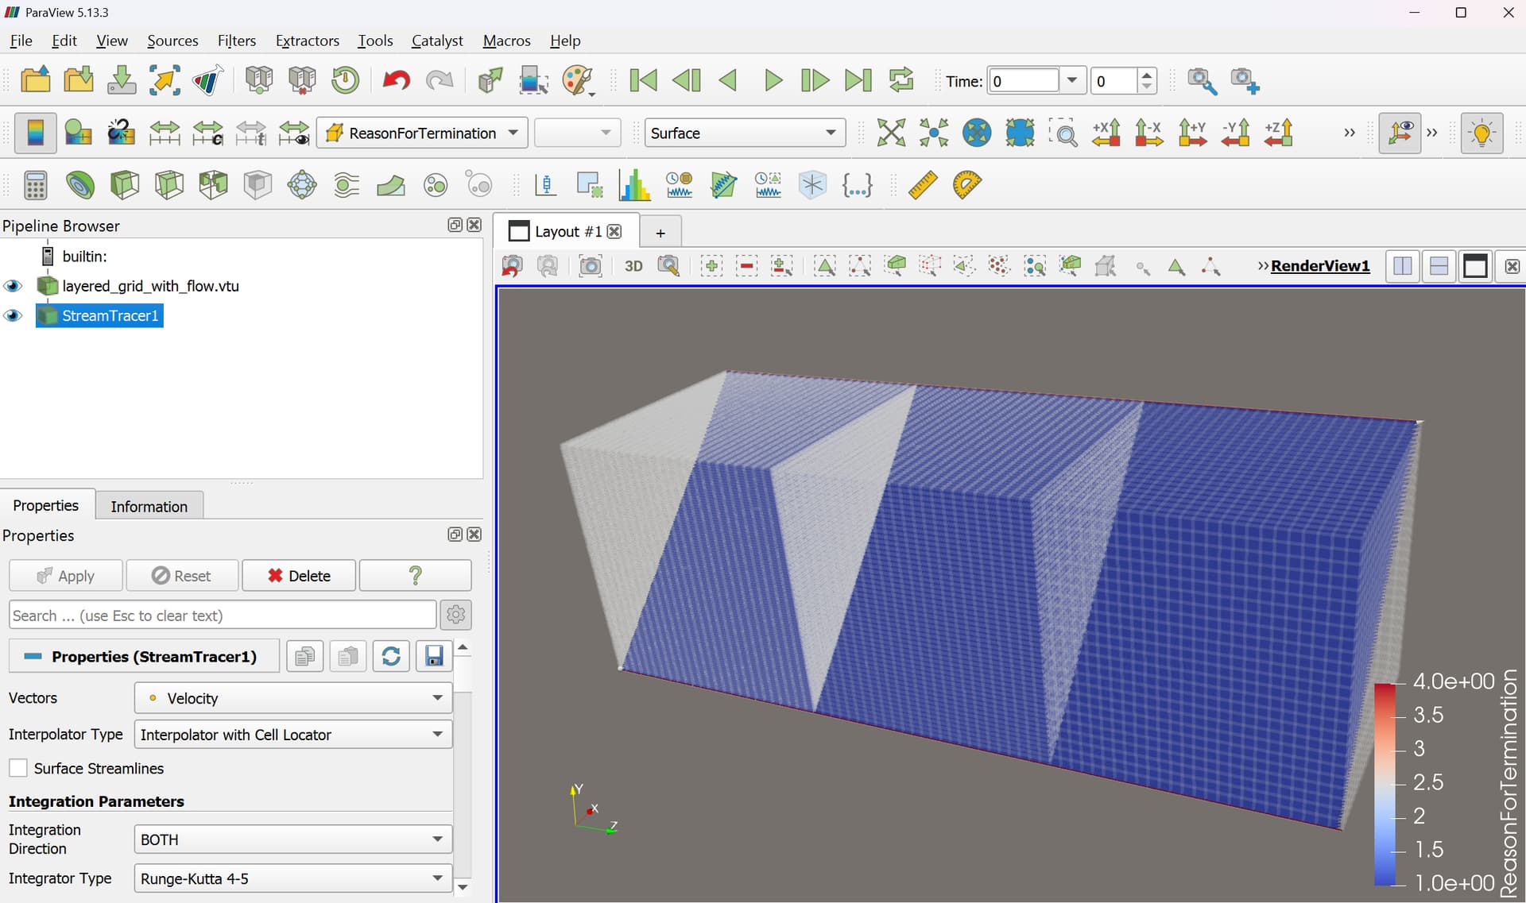This screenshot has height=903, width=1526.
Task: Apply the Stream Tracer filter icon
Action: 347,185
